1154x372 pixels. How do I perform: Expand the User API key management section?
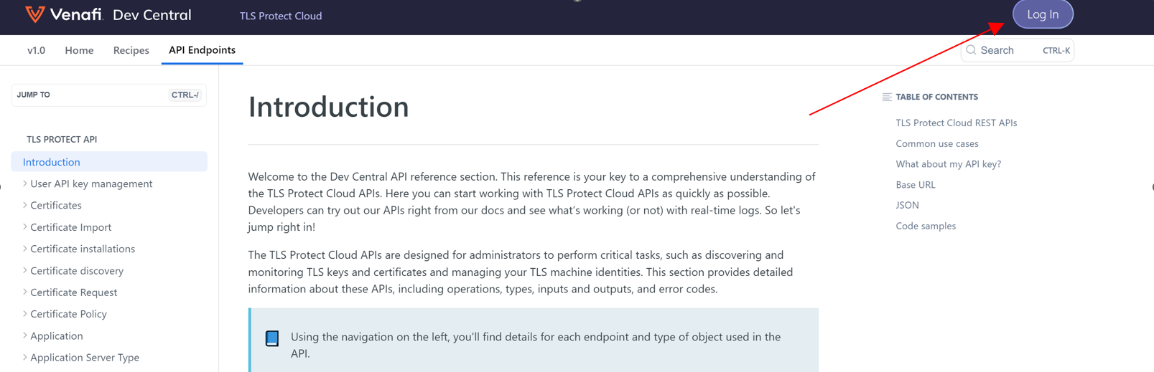click(24, 183)
